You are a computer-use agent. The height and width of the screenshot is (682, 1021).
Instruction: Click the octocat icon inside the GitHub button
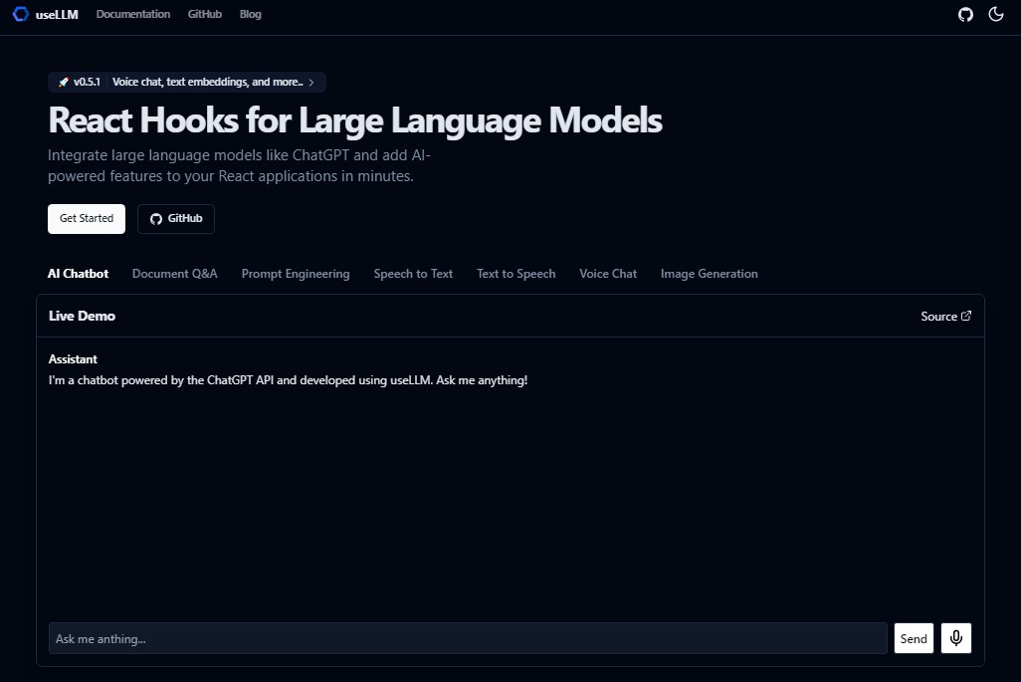pos(155,218)
